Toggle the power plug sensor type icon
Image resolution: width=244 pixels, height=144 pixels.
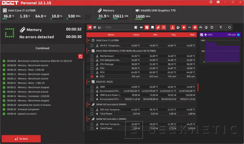tap(184, 27)
